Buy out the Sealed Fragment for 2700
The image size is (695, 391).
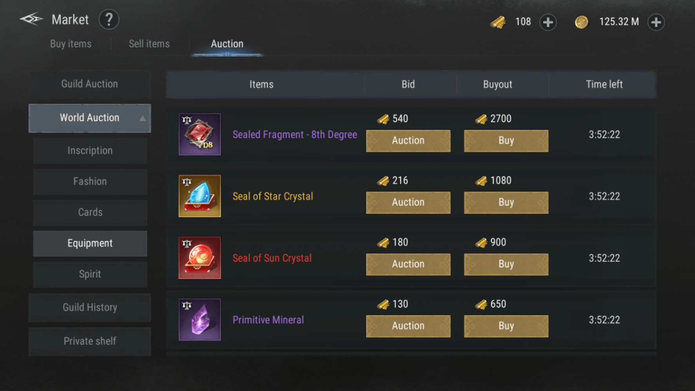pos(506,141)
